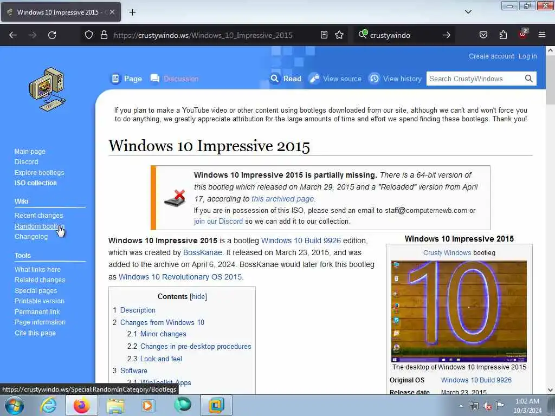The width and height of the screenshot is (555, 416).
Task: Click the search go arrow button
Action: pos(447,35)
